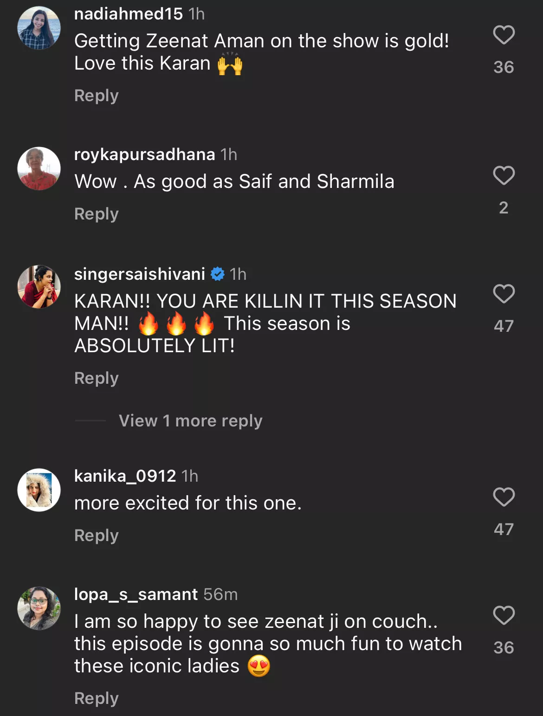Like nadiahmed15's comment with heart

pos(504,35)
